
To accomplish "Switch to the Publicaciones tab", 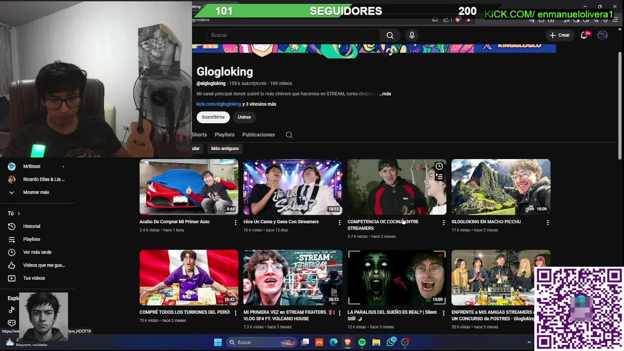I will (258, 135).
